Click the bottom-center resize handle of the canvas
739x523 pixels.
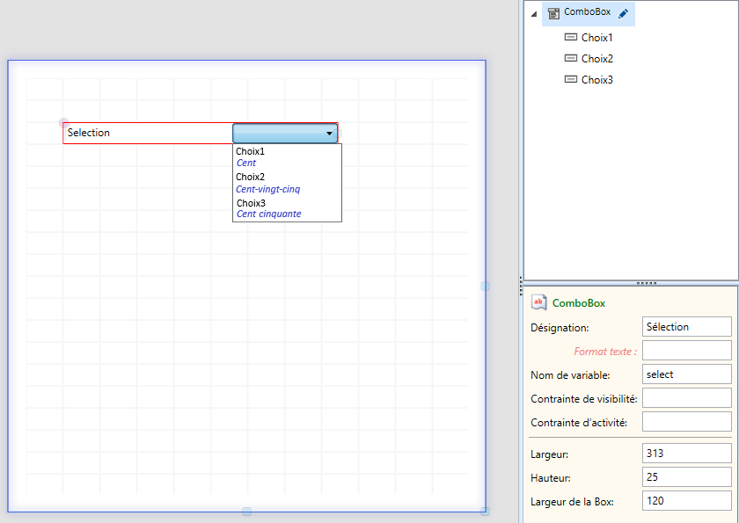pyautogui.click(x=246, y=512)
